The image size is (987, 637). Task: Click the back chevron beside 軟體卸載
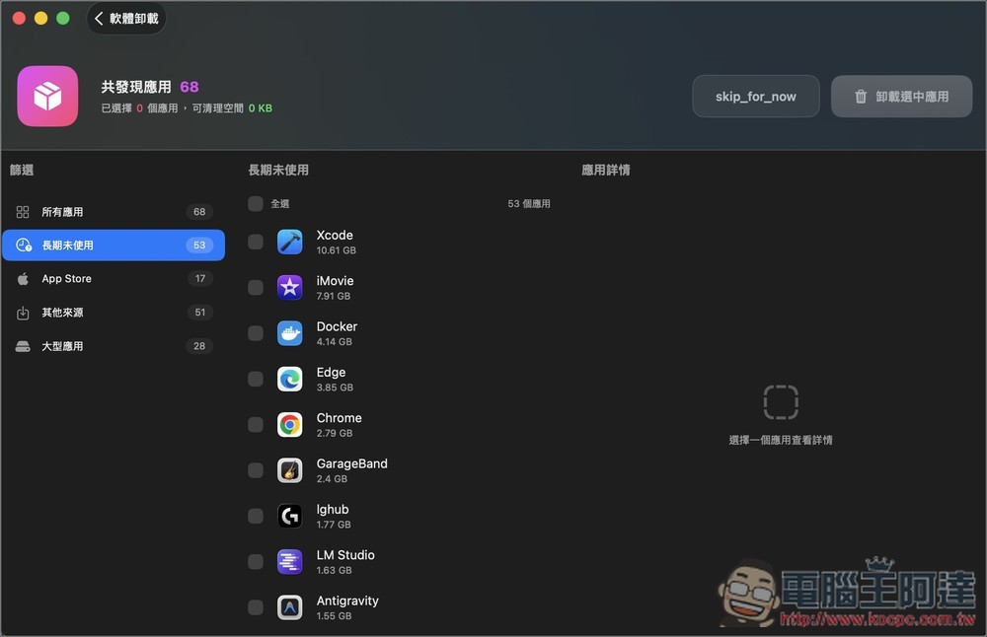coord(99,18)
